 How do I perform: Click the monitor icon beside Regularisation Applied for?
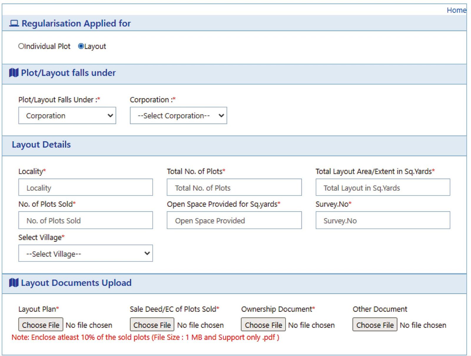[15, 23]
